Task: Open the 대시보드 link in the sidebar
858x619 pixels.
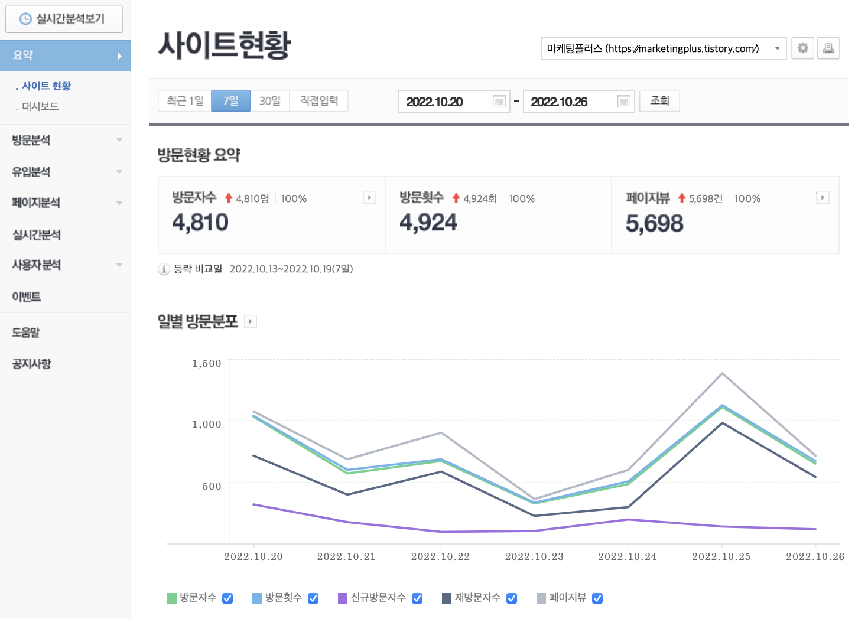Action: pyautogui.click(x=39, y=106)
